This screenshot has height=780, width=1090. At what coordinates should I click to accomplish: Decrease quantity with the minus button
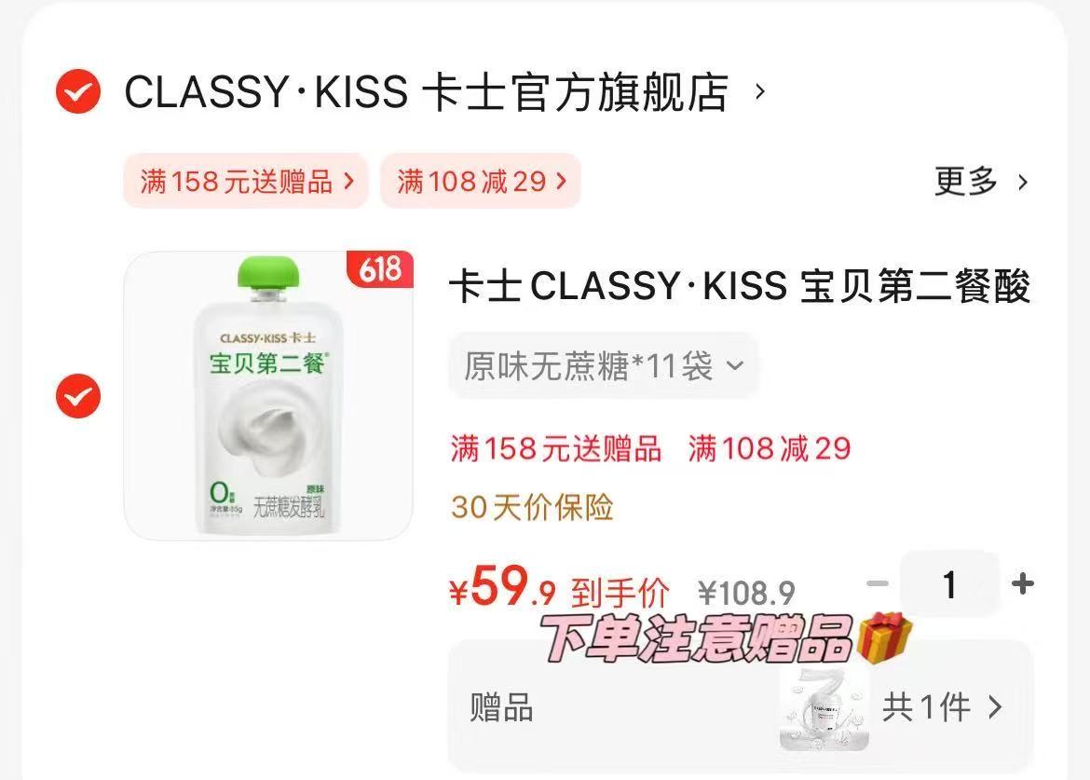[878, 584]
